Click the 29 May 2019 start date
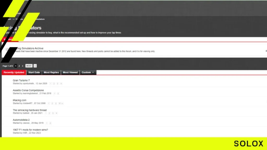This screenshot has width=267, height=150. point(37,123)
